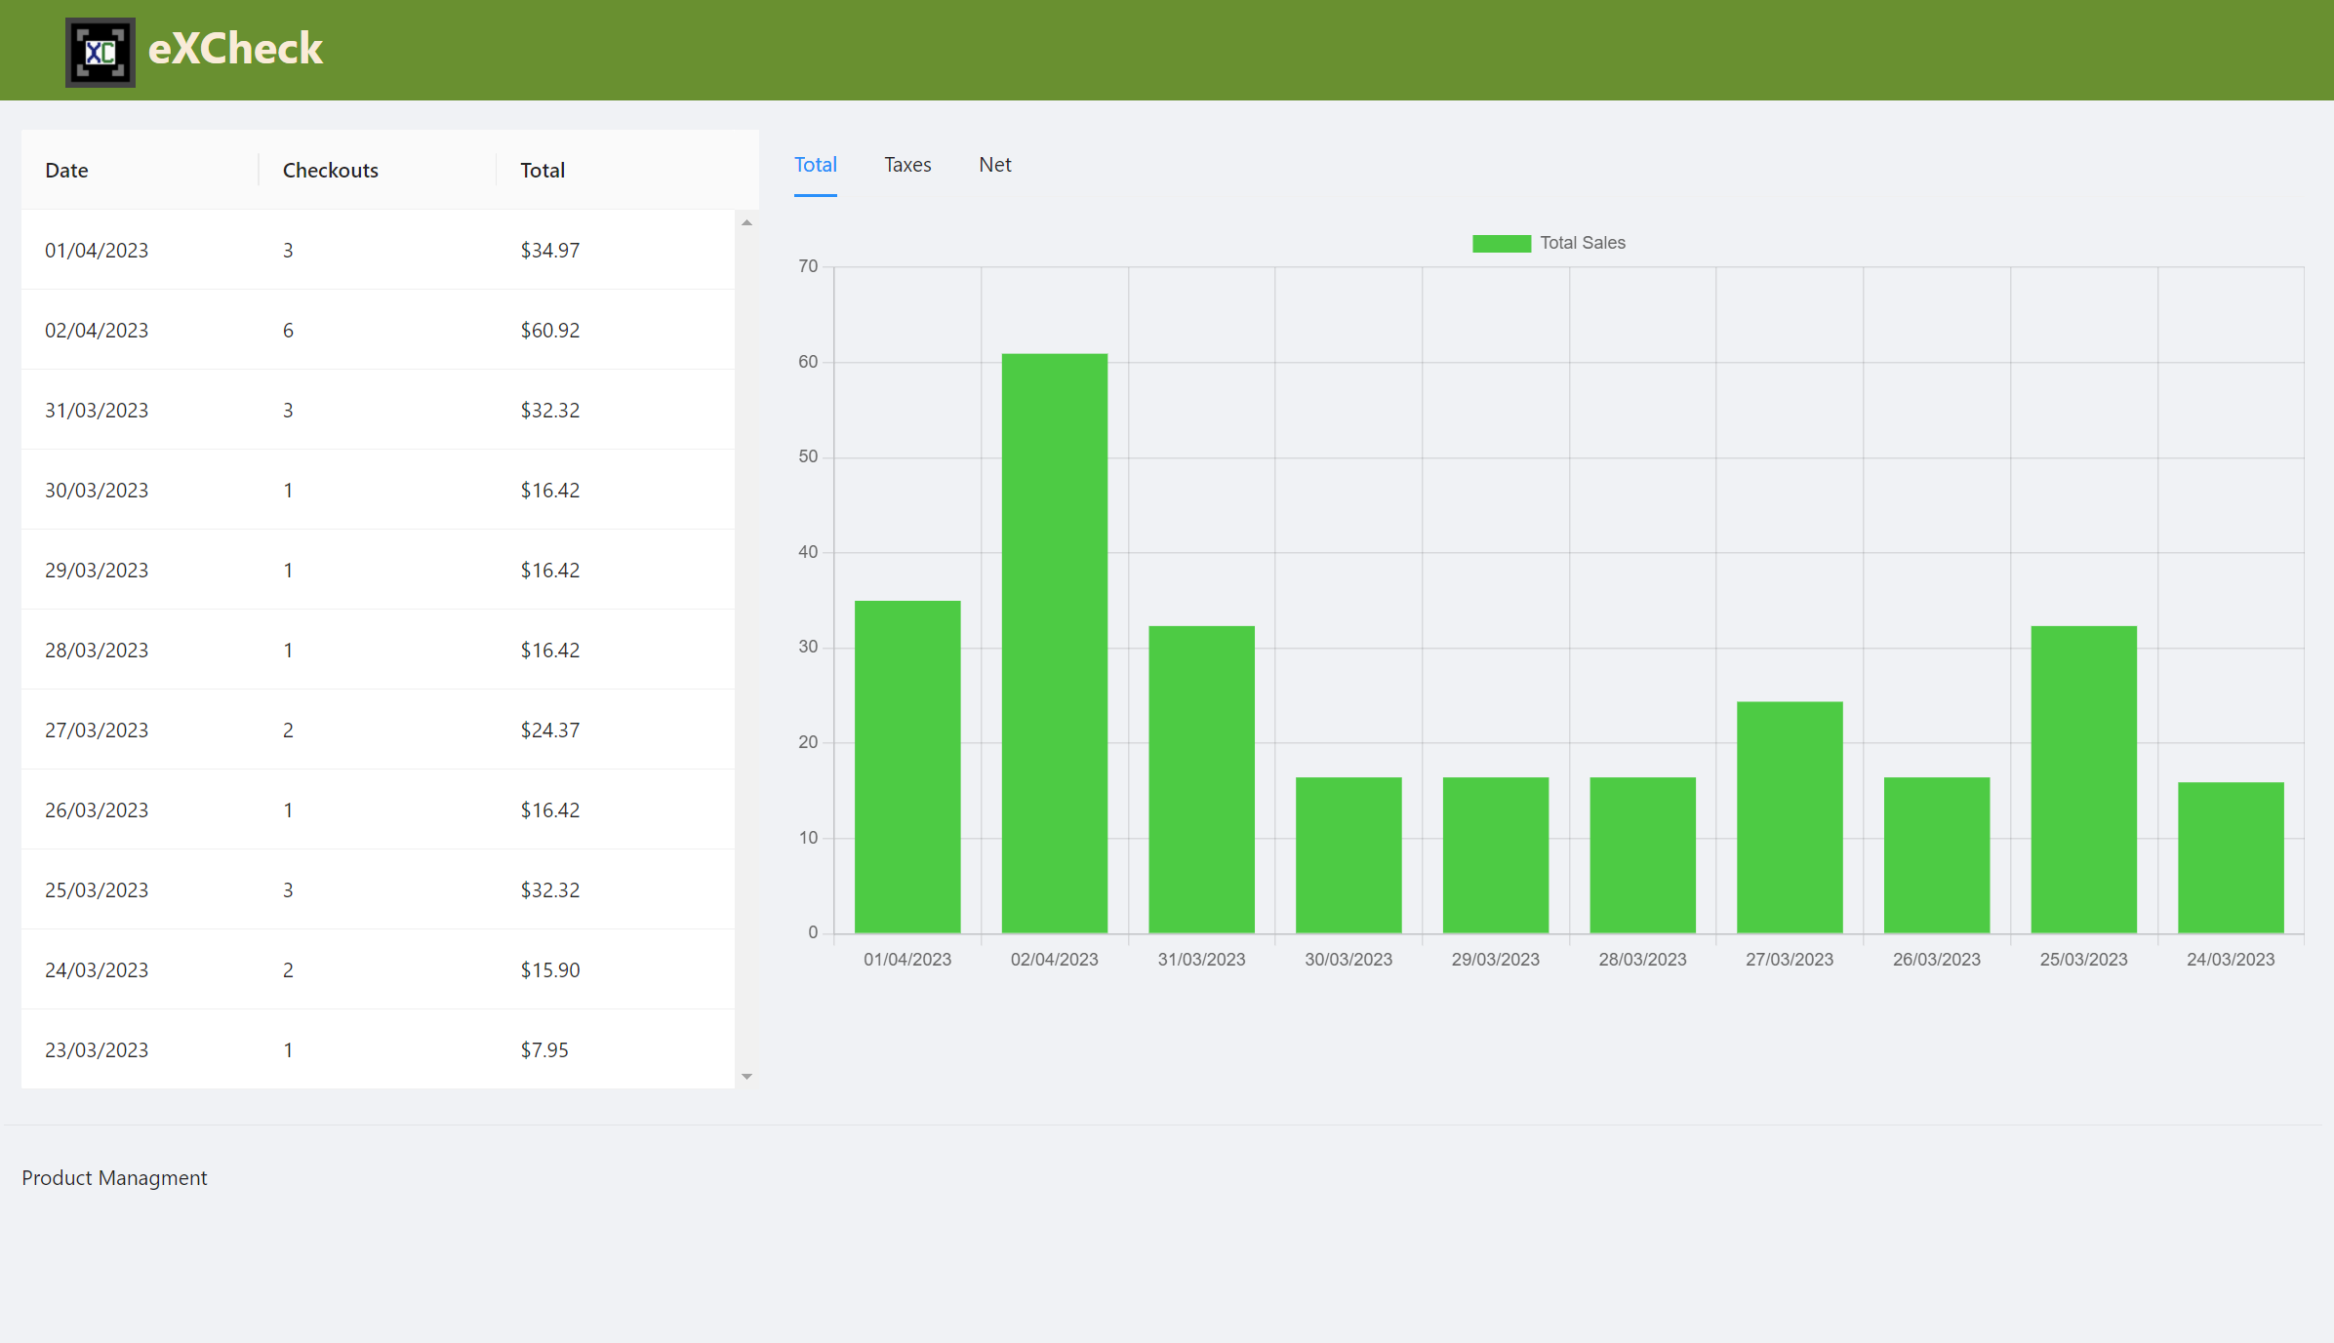
Task: Click the 25/03/2023 chart bar
Action: coord(2083,780)
